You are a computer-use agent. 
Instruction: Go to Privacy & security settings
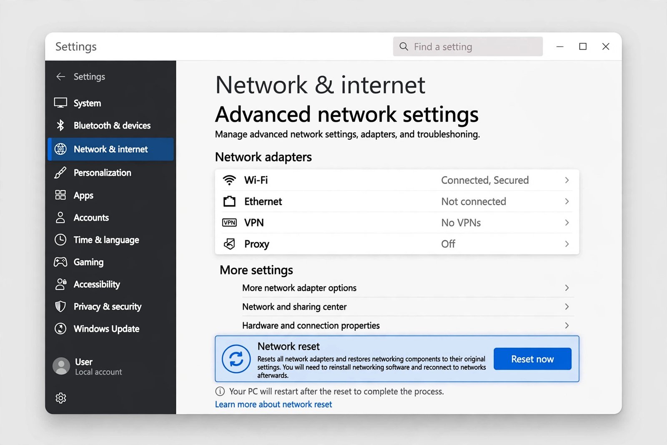[x=111, y=307]
